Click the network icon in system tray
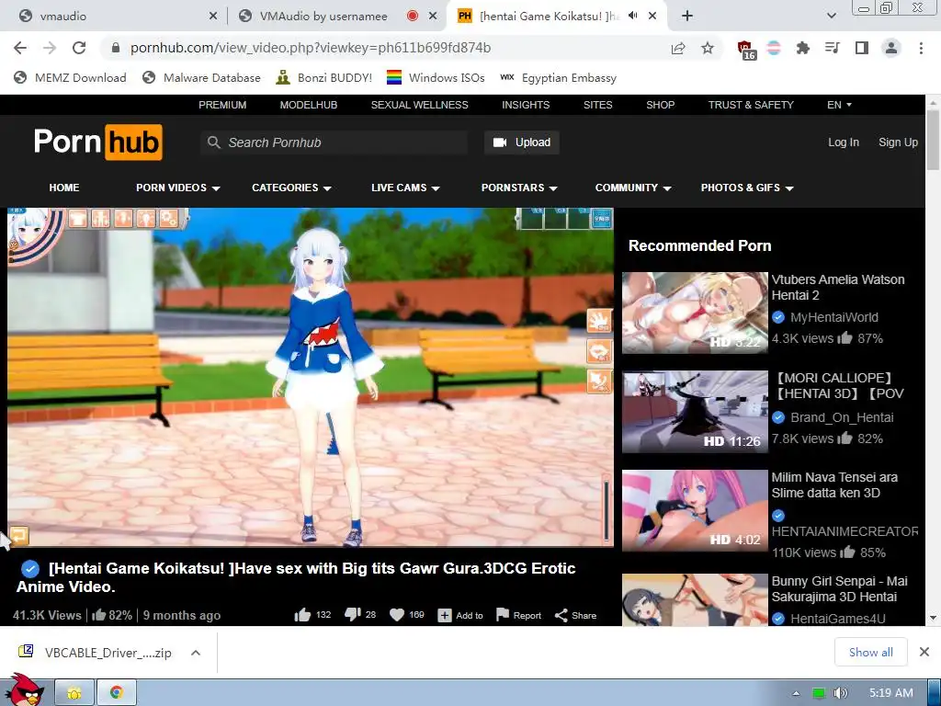 tap(819, 693)
